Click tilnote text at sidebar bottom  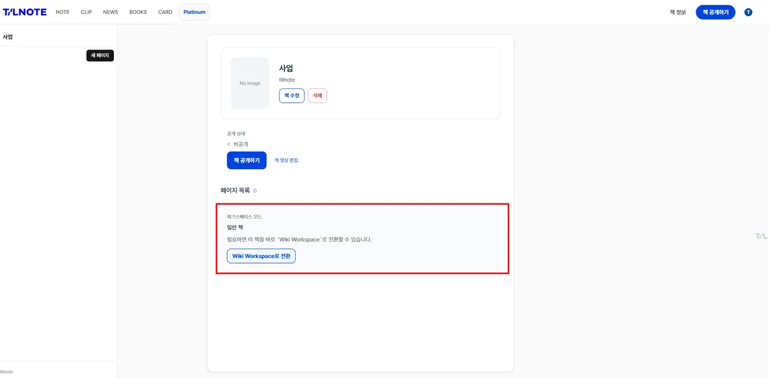[x=7, y=372]
